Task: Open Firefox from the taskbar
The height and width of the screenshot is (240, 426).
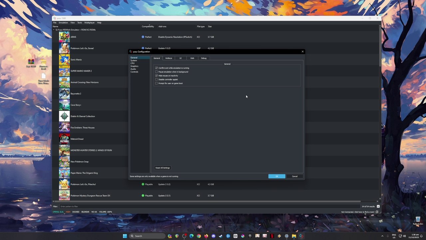Action: tap(206, 236)
